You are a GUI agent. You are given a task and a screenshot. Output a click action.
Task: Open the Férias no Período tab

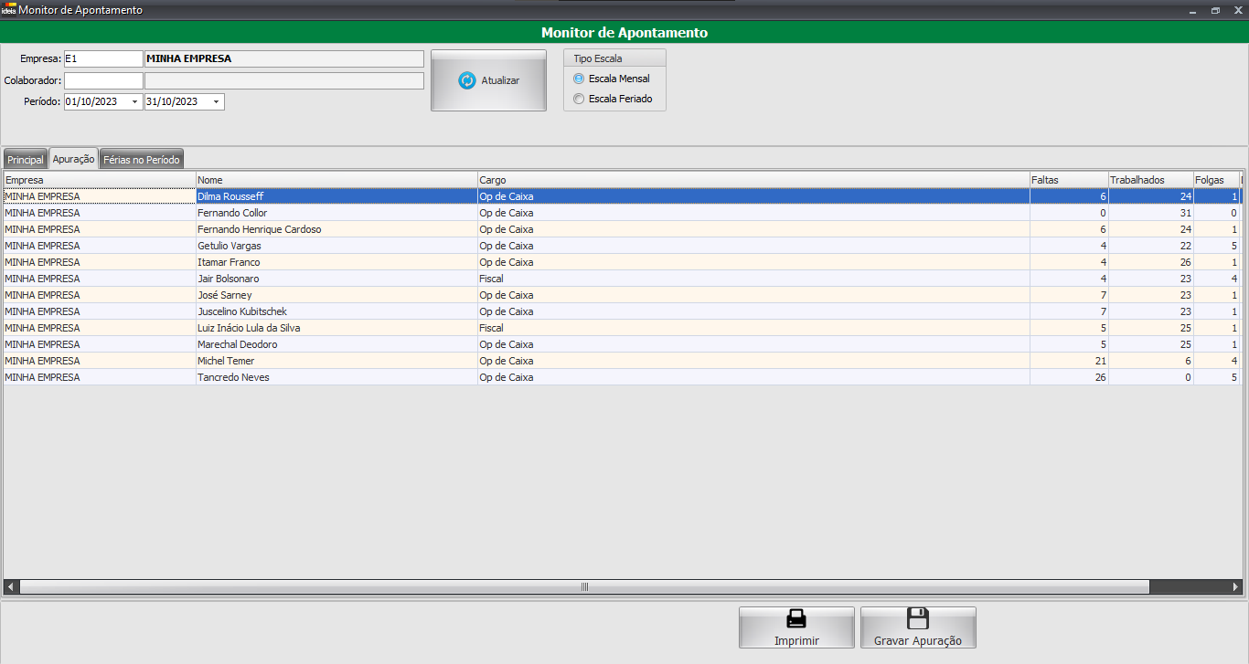(142, 160)
